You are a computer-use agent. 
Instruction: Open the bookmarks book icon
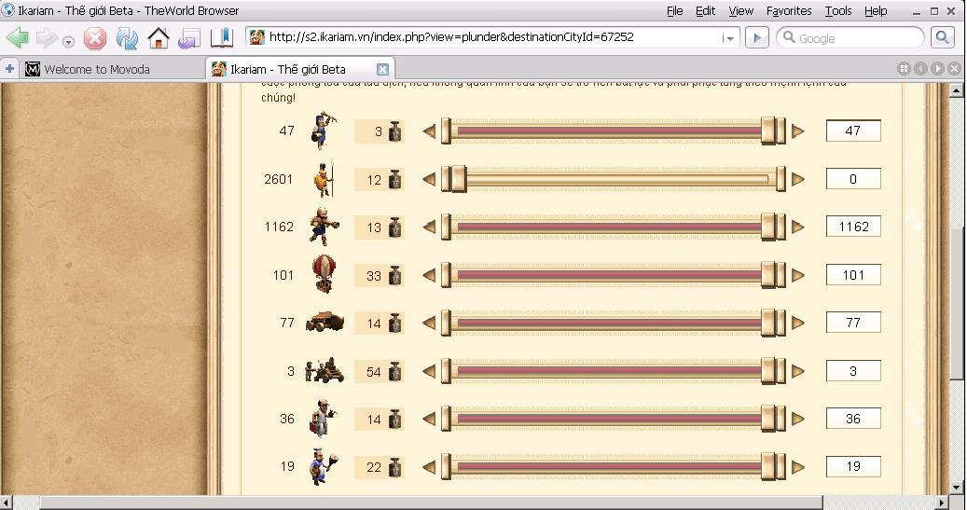point(221,37)
